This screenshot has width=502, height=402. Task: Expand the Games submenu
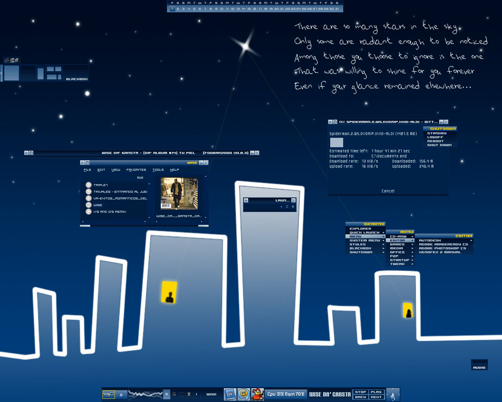point(399,244)
